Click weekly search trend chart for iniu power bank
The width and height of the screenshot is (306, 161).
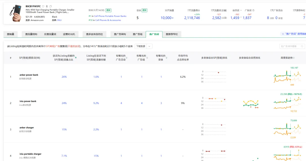[287, 103]
